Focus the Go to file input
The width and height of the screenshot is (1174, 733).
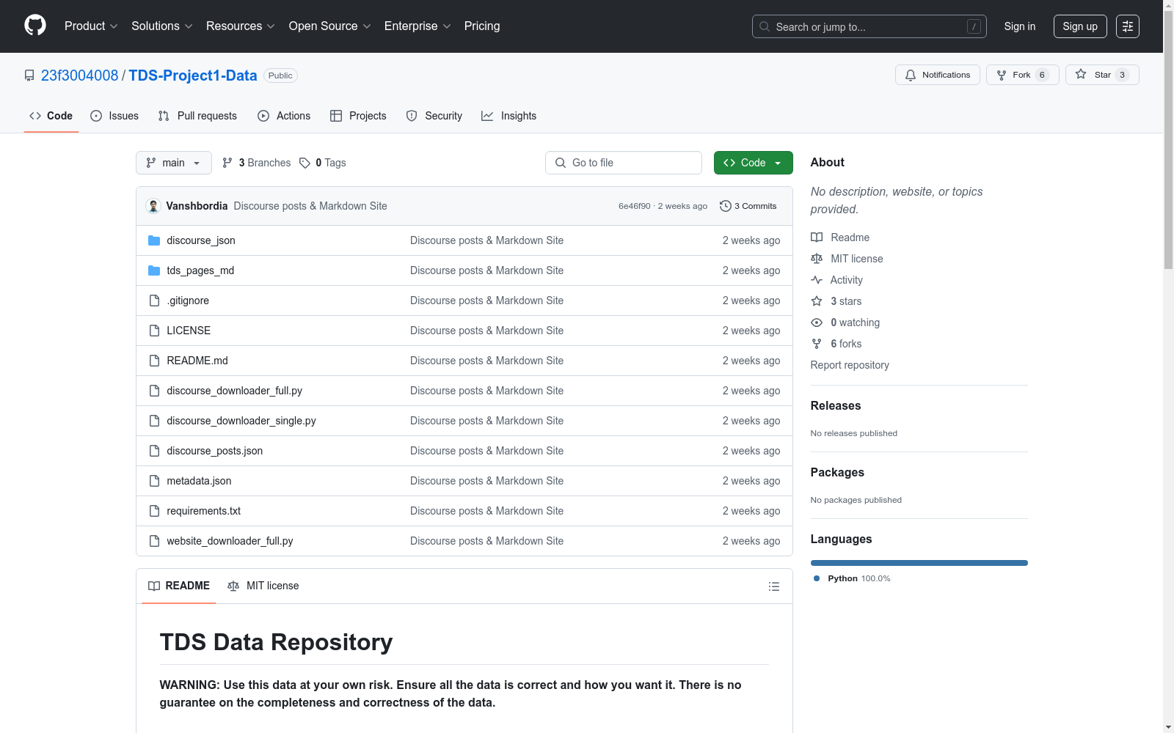624,163
